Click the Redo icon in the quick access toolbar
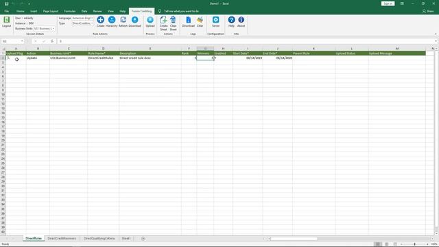 tap(21, 3)
